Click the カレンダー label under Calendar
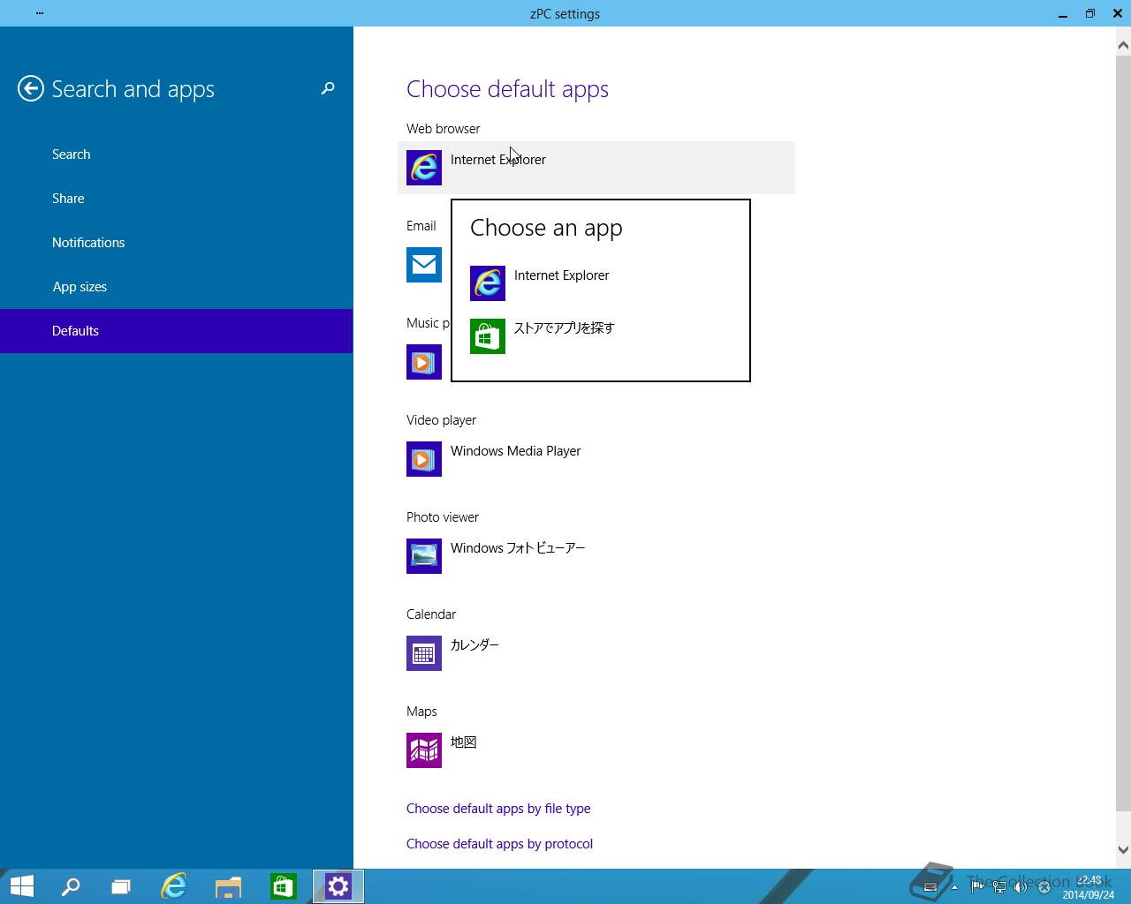 tap(474, 645)
